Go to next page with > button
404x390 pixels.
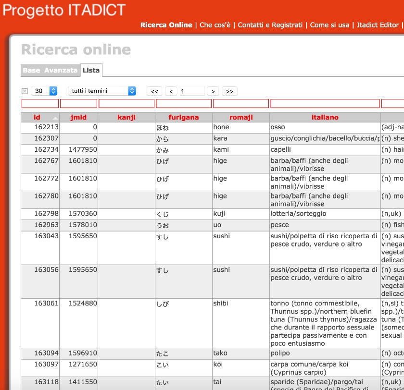point(213,91)
